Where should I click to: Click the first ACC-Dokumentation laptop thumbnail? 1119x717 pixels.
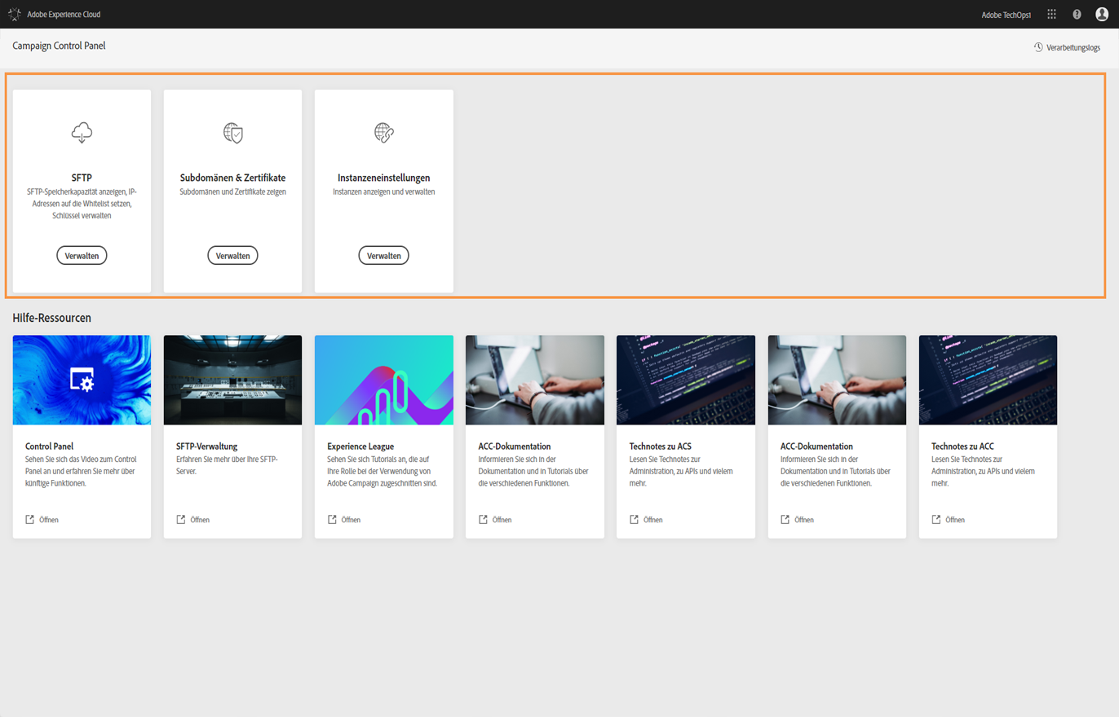(535, 380)
